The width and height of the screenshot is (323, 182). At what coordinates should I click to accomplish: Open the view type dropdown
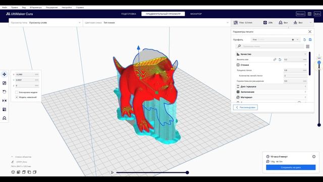click(46, 23)
